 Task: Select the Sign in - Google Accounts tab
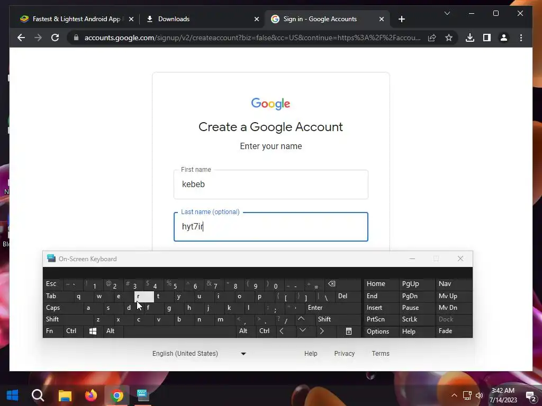pos(327,19)
